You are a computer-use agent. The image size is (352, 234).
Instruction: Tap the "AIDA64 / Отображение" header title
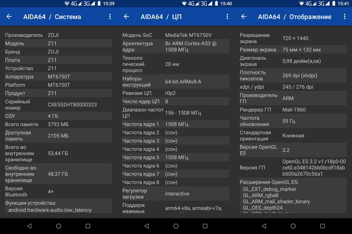tap(295, 17)
